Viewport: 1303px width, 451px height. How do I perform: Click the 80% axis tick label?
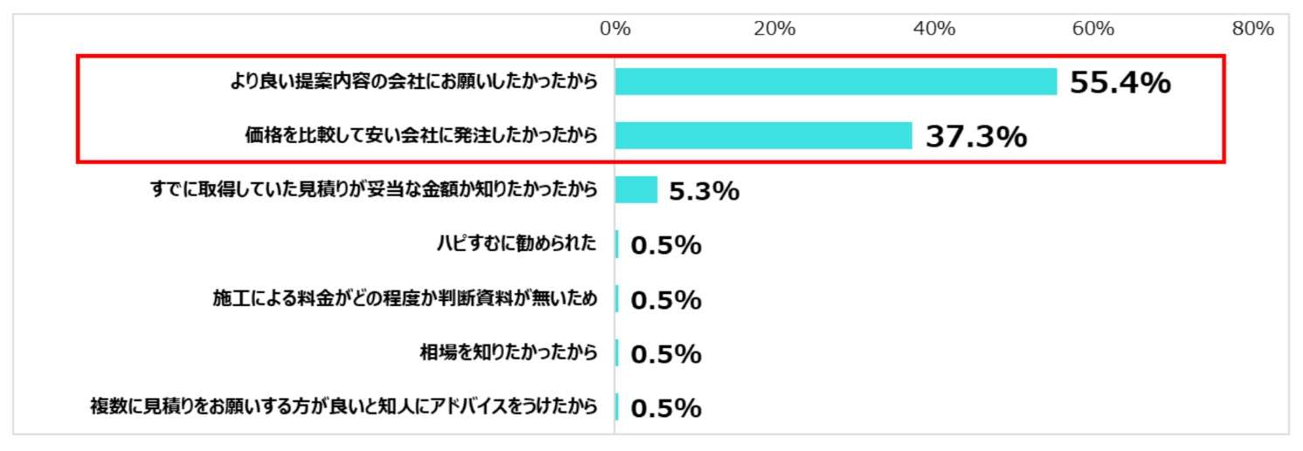(x=1253, y=29)
